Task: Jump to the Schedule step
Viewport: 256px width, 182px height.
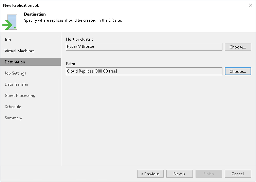Action: pyautogui.click(x=13, y=107)
